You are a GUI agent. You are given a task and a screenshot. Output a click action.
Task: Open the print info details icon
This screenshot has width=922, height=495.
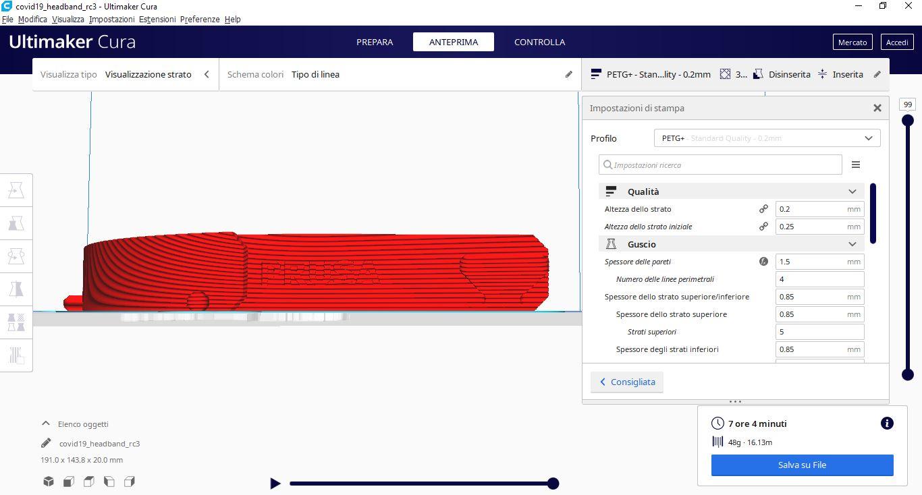pos(887,424)
